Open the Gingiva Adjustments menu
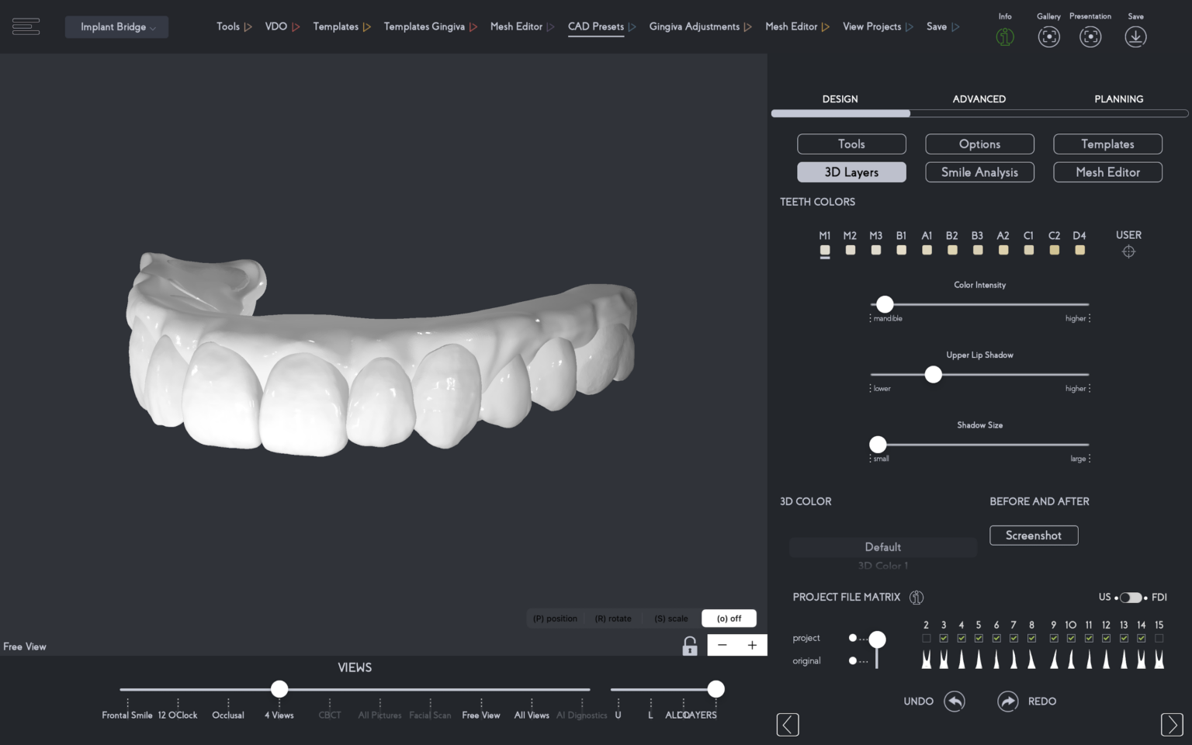 [x=695, y=26]
